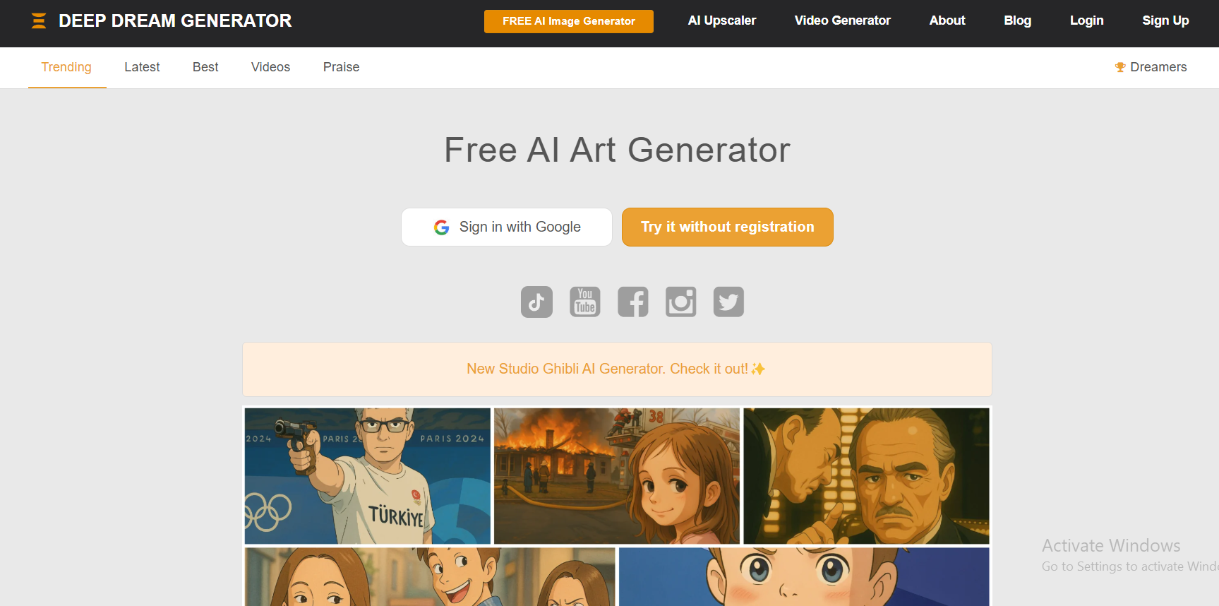The height and width of the screenshot is (606, 1219).
Task: Open the Videos tab
Action: [270, 67]
